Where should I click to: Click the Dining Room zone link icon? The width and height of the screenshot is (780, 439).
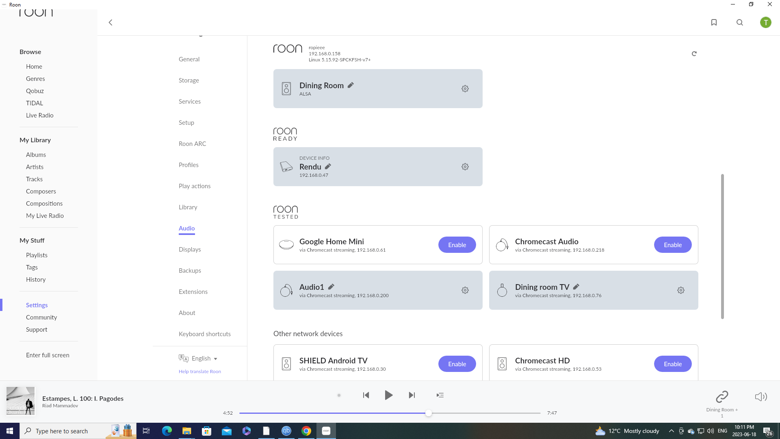[x=722, y=396]
